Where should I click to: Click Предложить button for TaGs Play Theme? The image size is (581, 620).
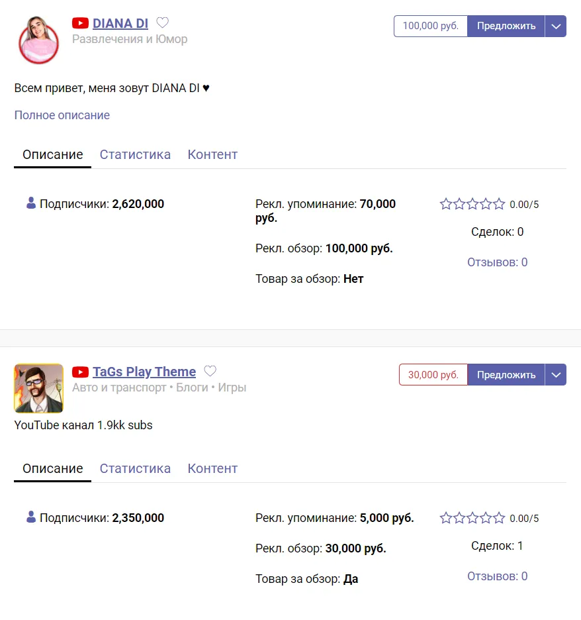(x=506, y=374)
